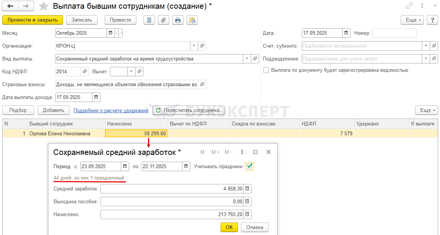The height and width of the screenshot is (235, 440).
Task: Copy link to document with chain icon
Action: pos(409,6)
